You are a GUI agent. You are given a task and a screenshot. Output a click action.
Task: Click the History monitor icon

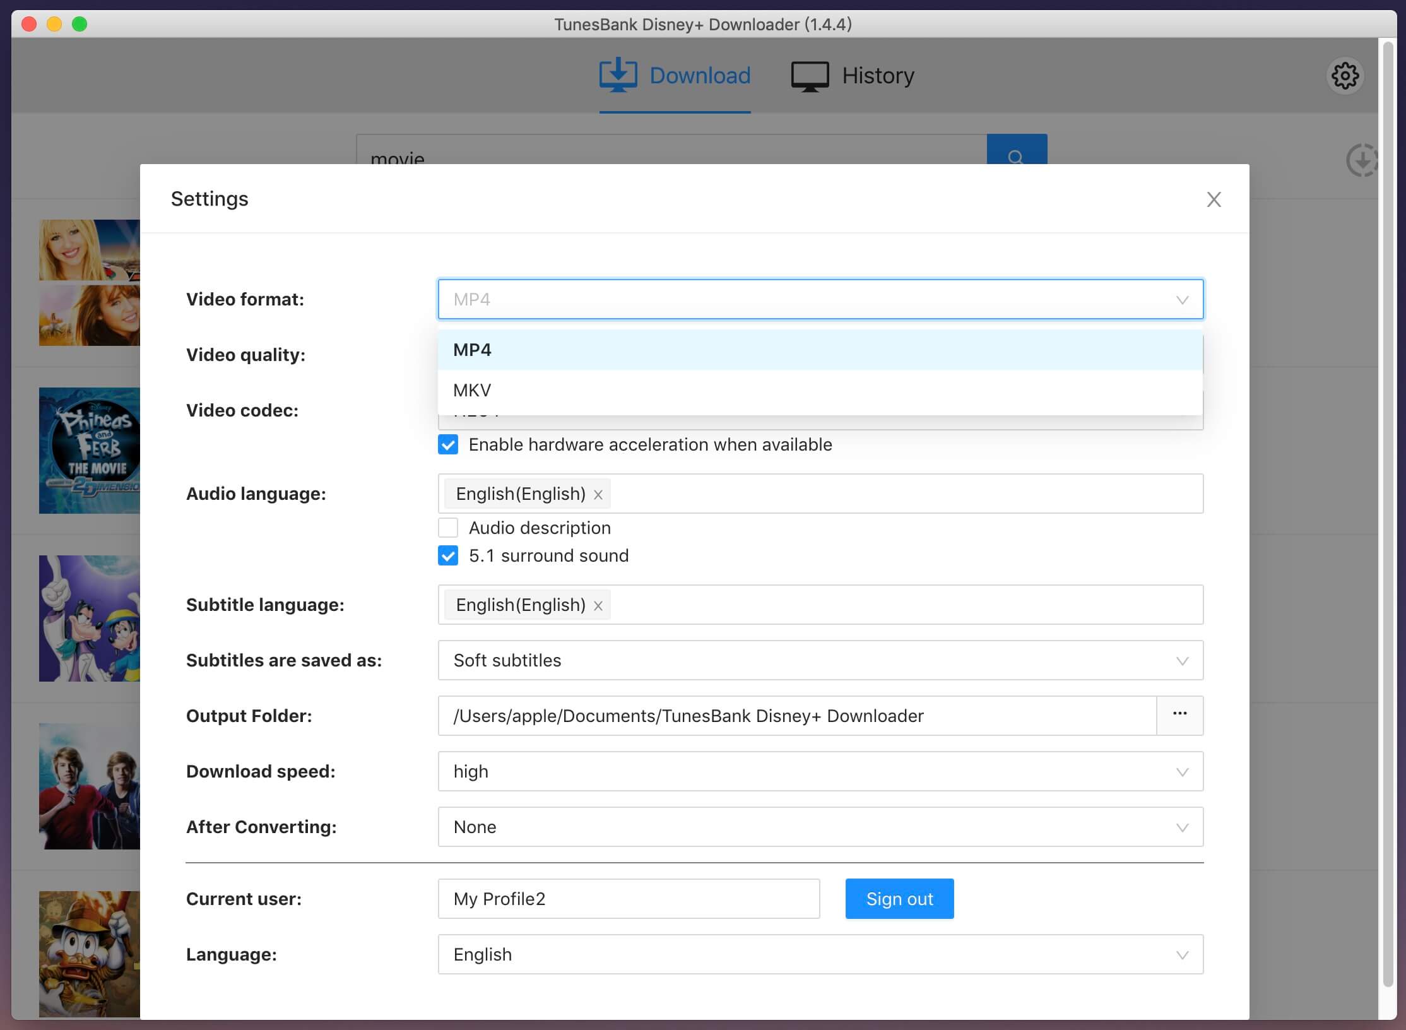point(810,76)
